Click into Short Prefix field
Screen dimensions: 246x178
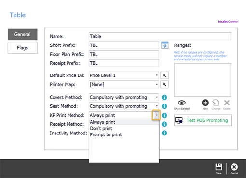coord(124,45)
